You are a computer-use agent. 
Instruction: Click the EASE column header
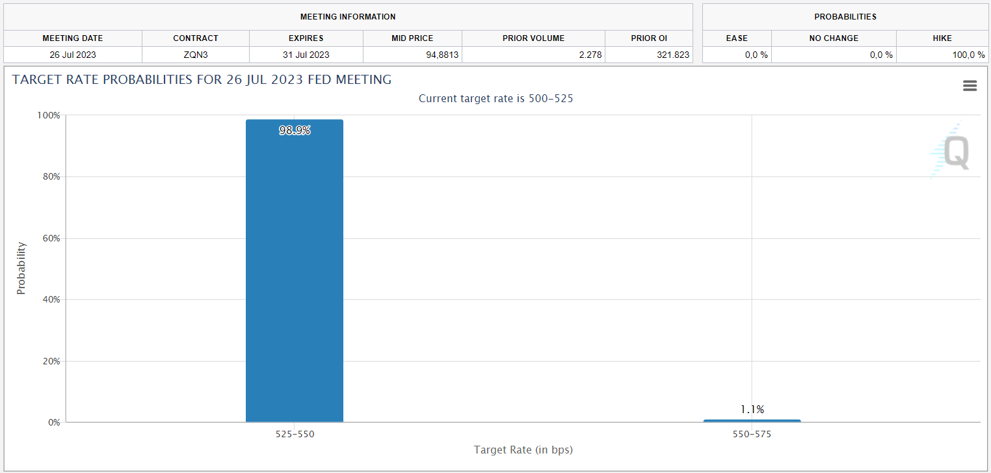click(x=737, y=38)
